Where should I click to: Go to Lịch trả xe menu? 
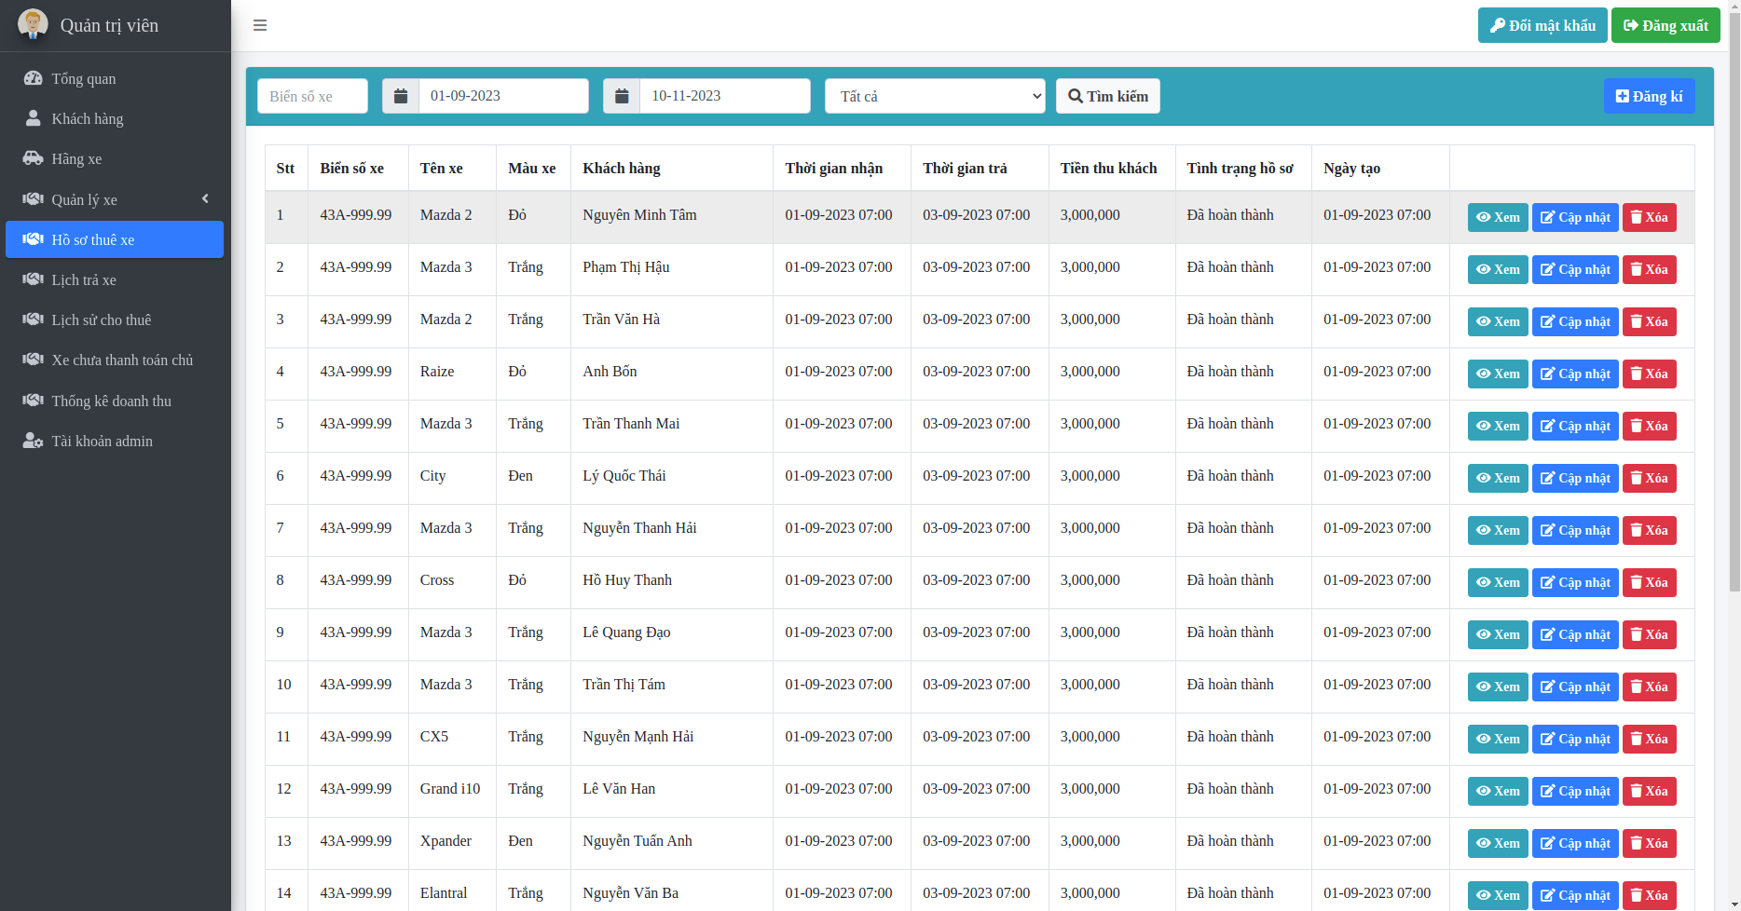pos(84,279)
